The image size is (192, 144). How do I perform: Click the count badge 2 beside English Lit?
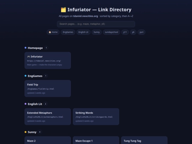coord(46,104)
